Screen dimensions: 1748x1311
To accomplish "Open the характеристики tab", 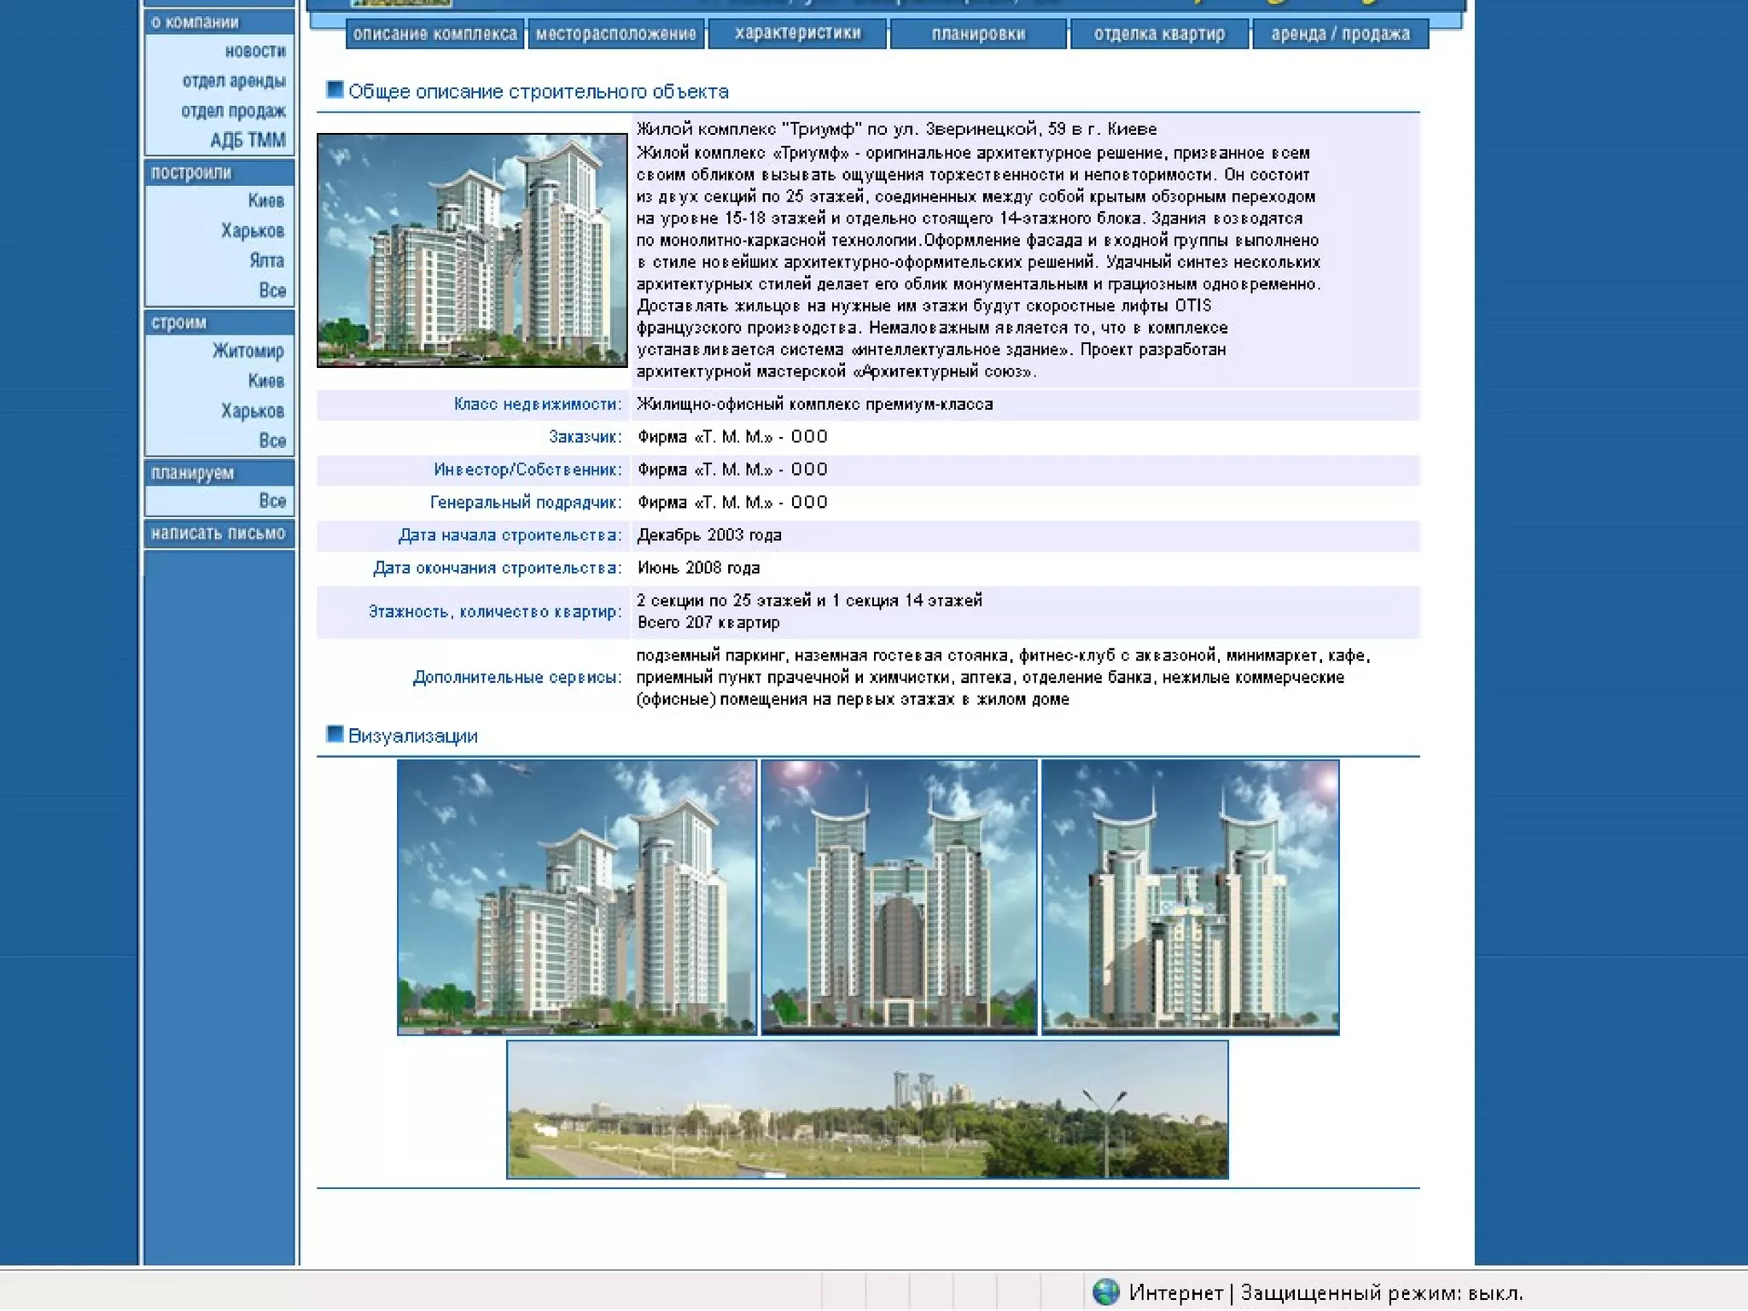I will tap(797, 34).
